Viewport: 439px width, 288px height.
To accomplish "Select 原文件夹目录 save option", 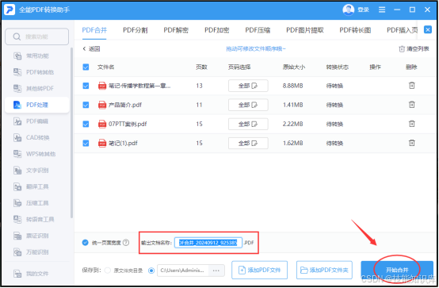I will pyautogui.click(x=108, y=271).
